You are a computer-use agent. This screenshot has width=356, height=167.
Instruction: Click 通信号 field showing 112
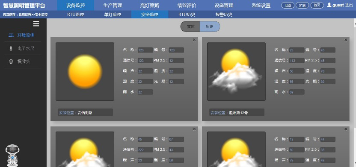(x=297, y=61)
